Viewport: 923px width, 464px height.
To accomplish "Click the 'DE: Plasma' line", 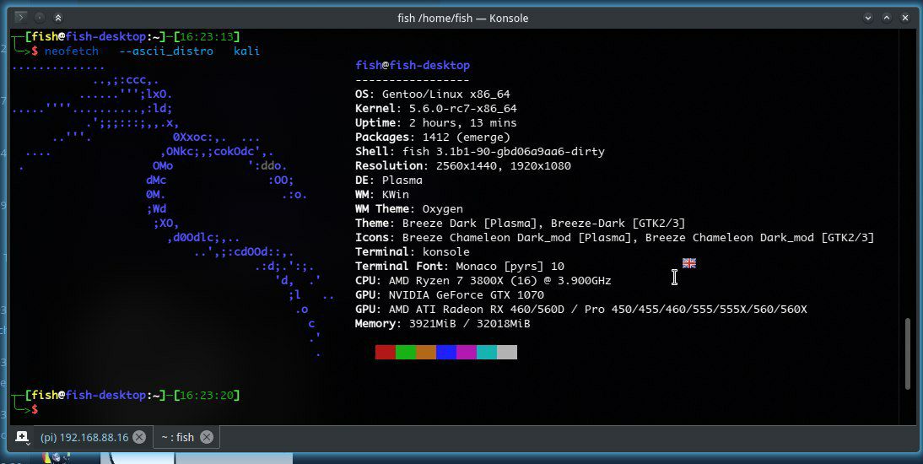I will (x=388, y=181).
